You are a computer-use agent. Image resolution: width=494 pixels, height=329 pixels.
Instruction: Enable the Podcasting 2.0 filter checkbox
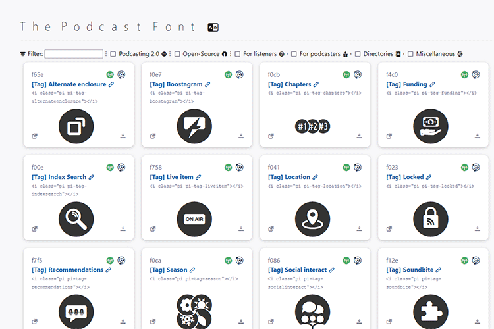coord(113,54)
